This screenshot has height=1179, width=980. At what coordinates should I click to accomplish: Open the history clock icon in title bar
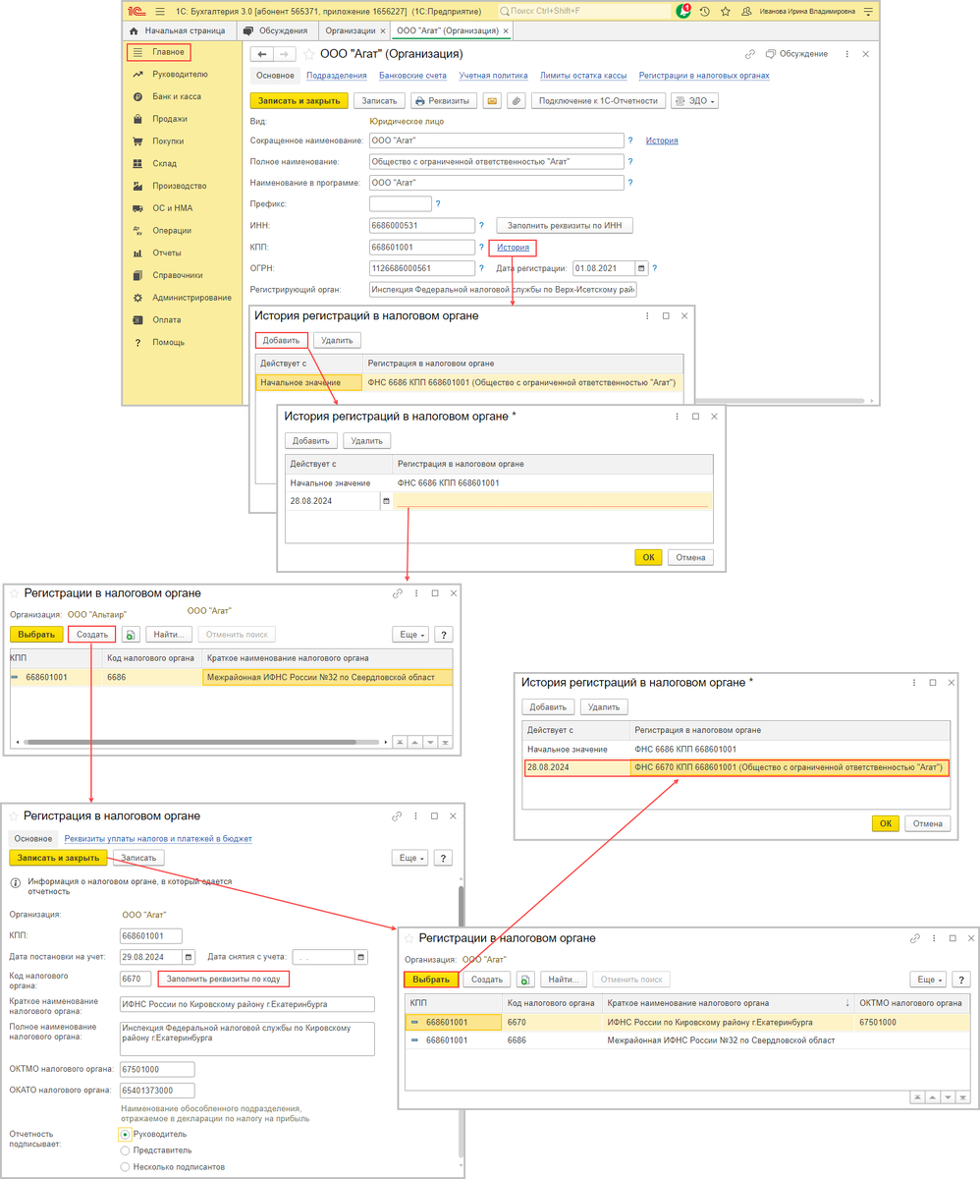tap(704, 11)
